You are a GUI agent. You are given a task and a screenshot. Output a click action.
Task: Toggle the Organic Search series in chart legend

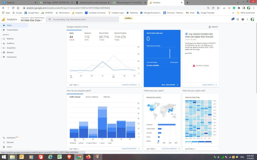point(92,143)
